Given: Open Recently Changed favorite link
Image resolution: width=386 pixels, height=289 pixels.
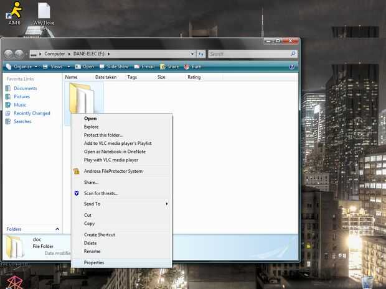Looking at the screenshot, I should point(32,113).
